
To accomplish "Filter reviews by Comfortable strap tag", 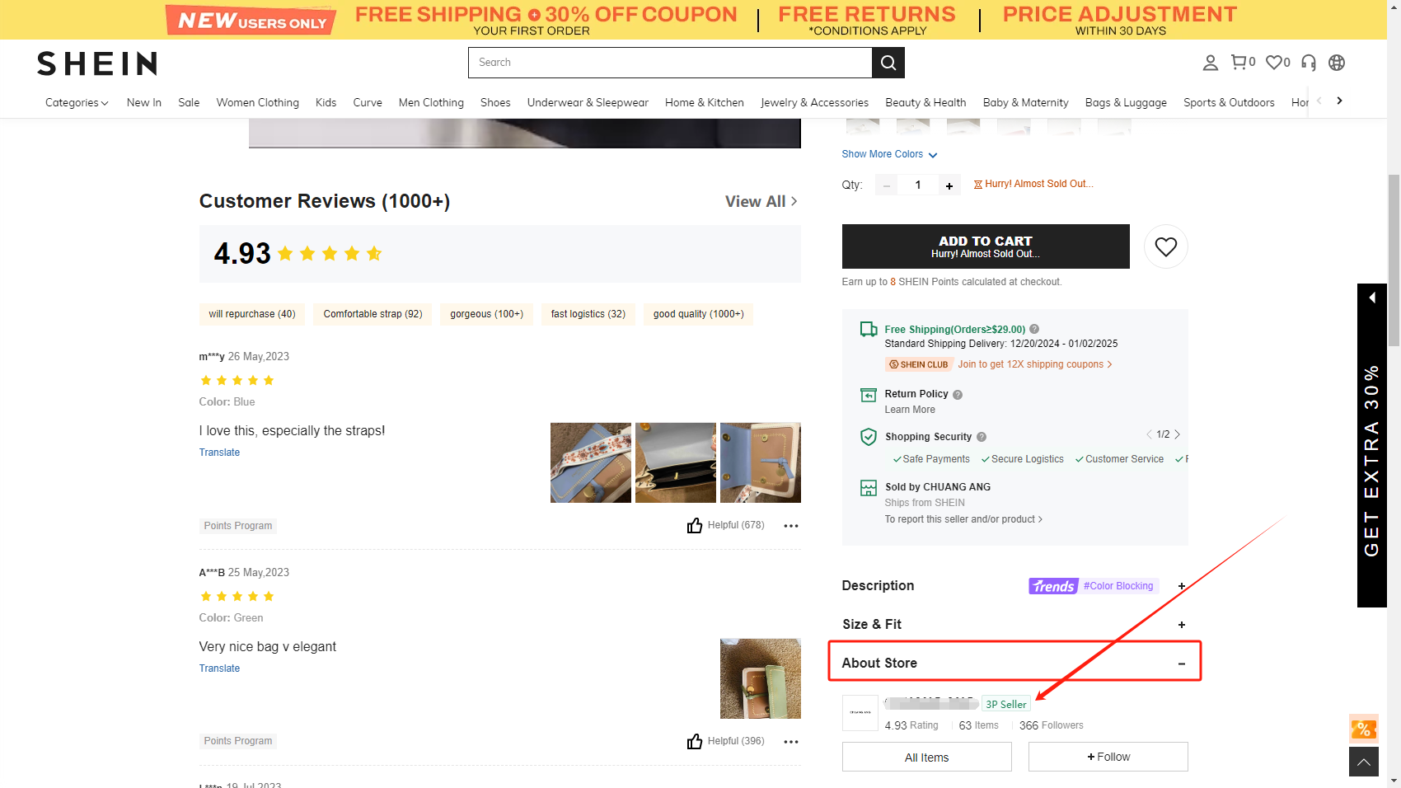I will (x=373, y=314).
